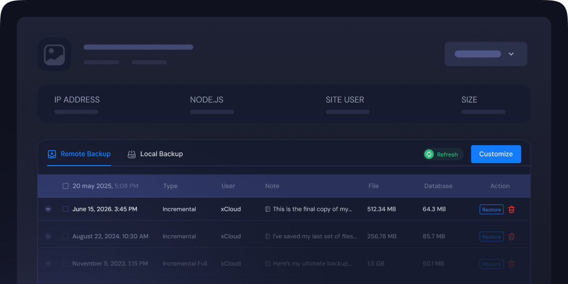The width and height of the screenshot is (568, 284).
Task: Check the November 5, 2023 backup checkbox
Action: (66, 264)
